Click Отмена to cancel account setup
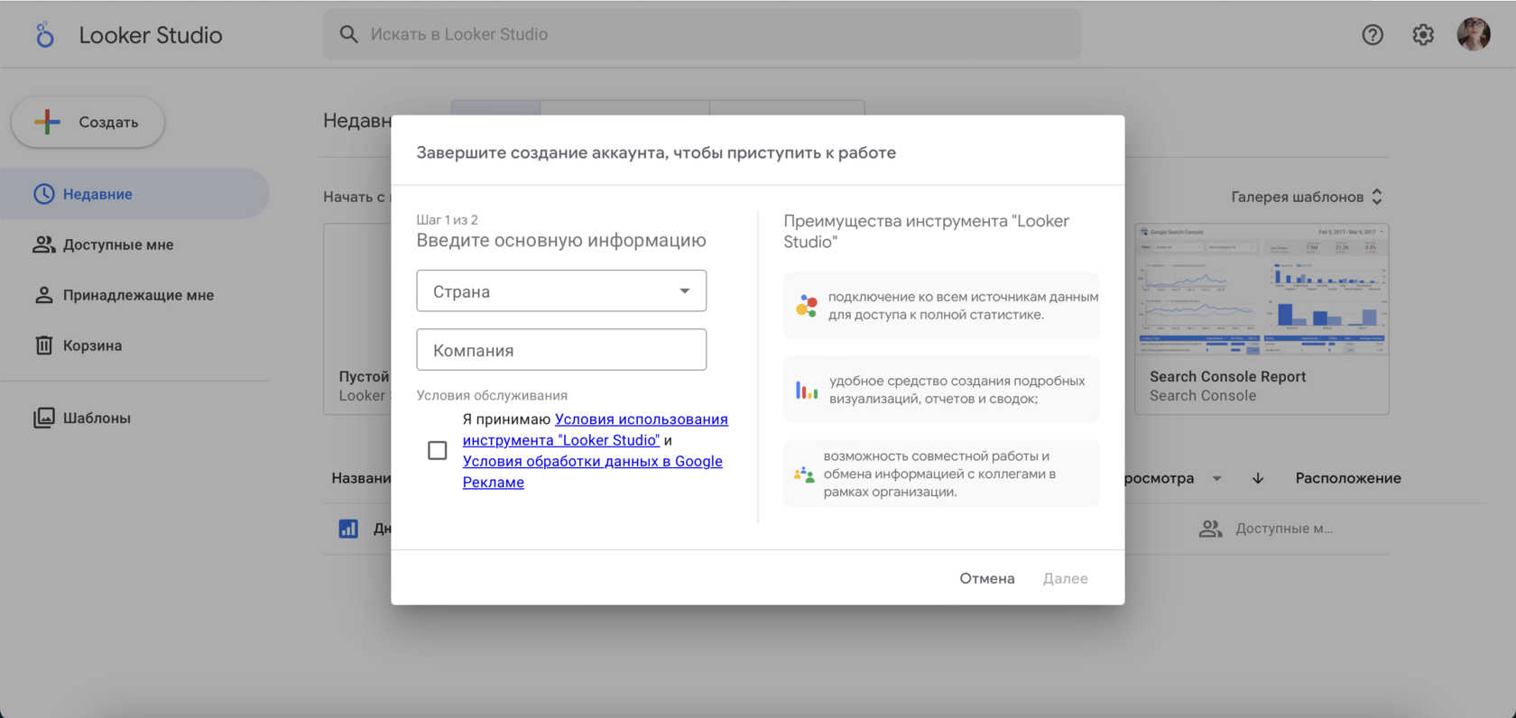1516x718 pixels. (x=987, y=578)
